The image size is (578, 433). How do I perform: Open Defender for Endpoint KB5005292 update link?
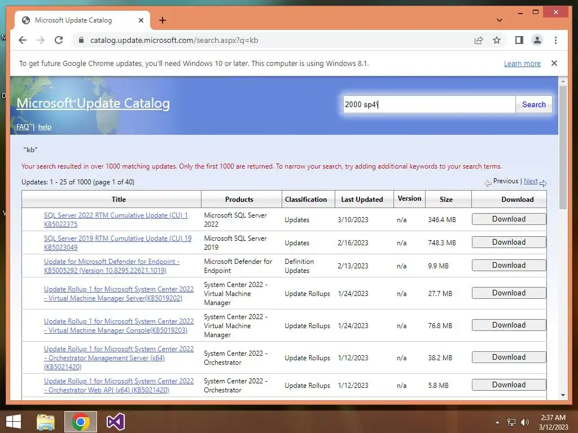[x=112, y=266]
